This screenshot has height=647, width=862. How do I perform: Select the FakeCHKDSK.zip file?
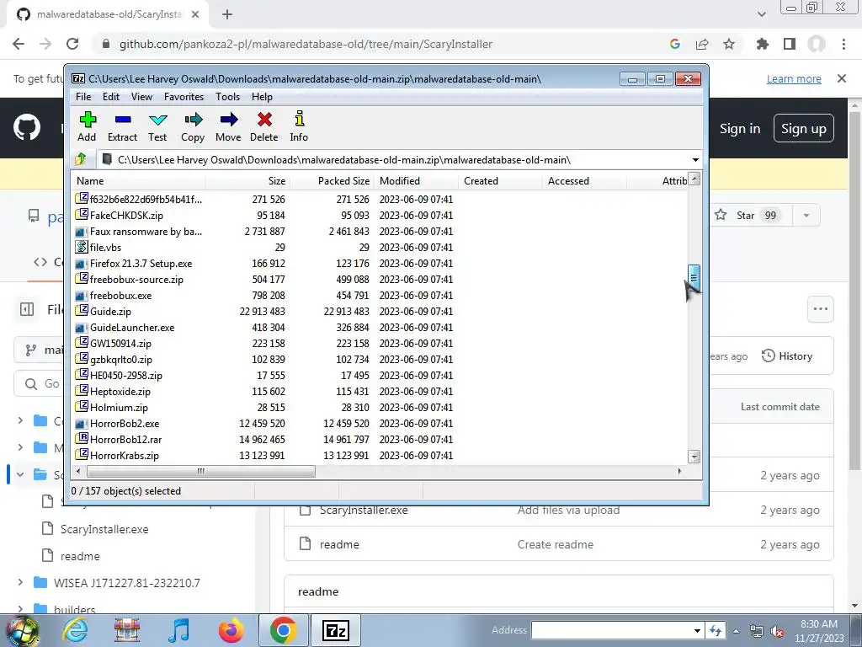[x=126, y=215]
